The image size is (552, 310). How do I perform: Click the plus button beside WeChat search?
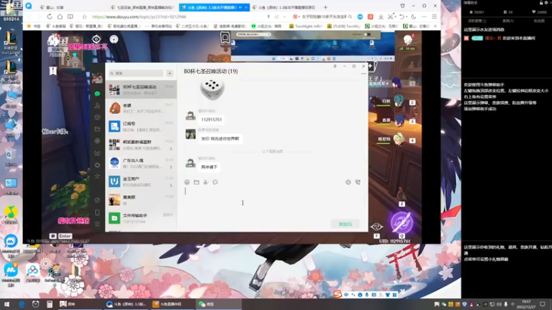[170, 73]
